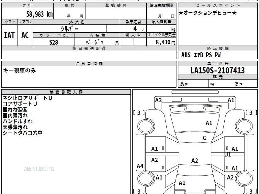Click the G mark on the windshield
Image resolution: width=259 pixels, height=194 pixels.
205,138
